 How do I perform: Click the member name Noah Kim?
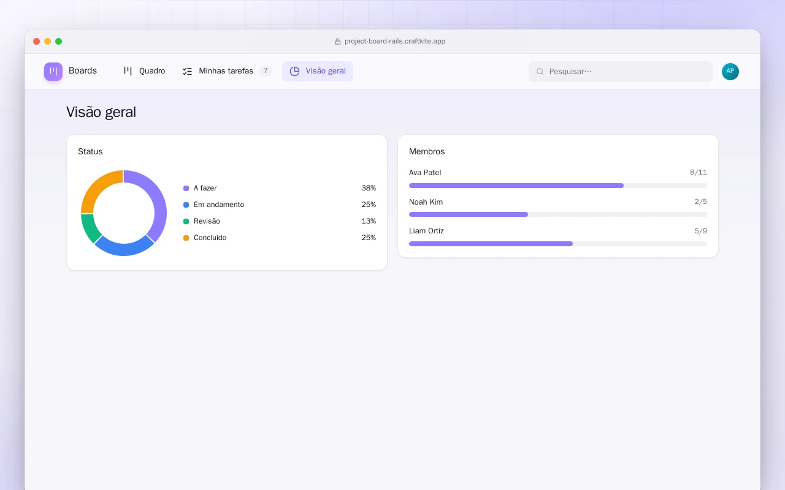(x=426, y=202)
